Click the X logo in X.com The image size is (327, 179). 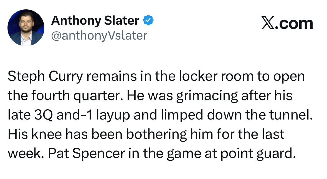pos(268,24)
